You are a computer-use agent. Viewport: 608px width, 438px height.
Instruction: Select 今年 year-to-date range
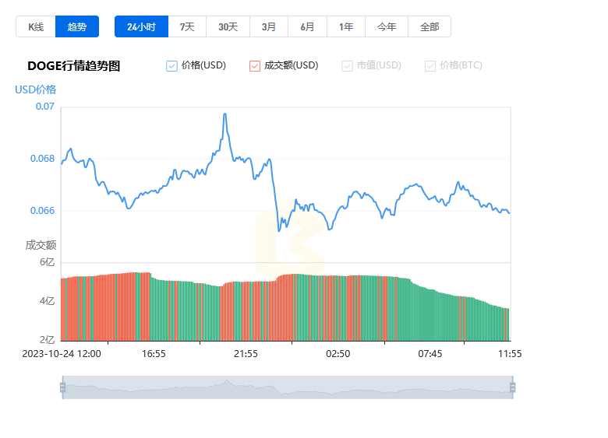coord(387,26)
